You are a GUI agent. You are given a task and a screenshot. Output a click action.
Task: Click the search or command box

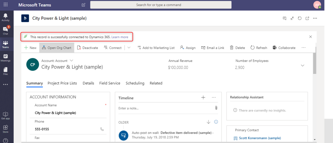click(161, 5)
